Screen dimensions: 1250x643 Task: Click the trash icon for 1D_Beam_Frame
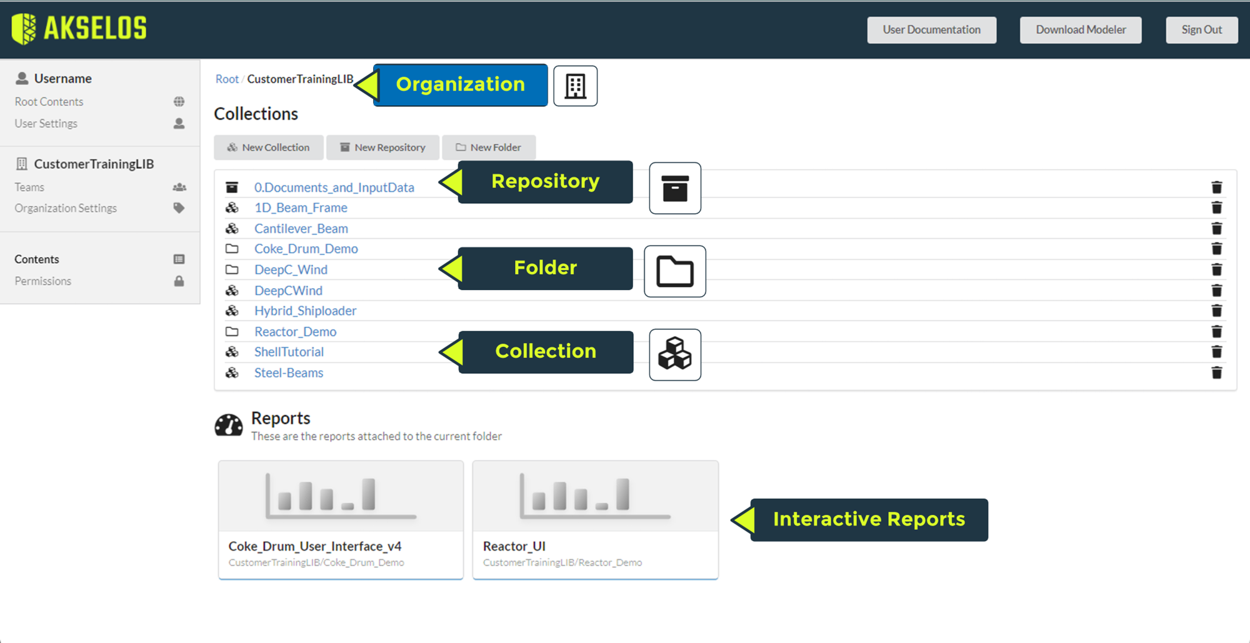(x=1216, y=207)
